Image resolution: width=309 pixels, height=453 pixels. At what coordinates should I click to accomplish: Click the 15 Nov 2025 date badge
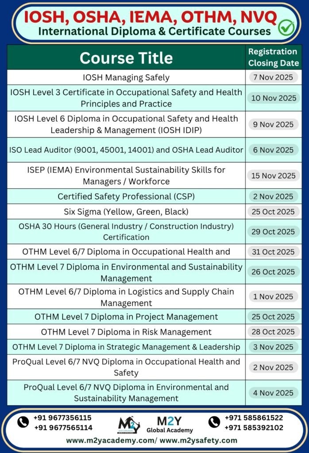[273, 176]
